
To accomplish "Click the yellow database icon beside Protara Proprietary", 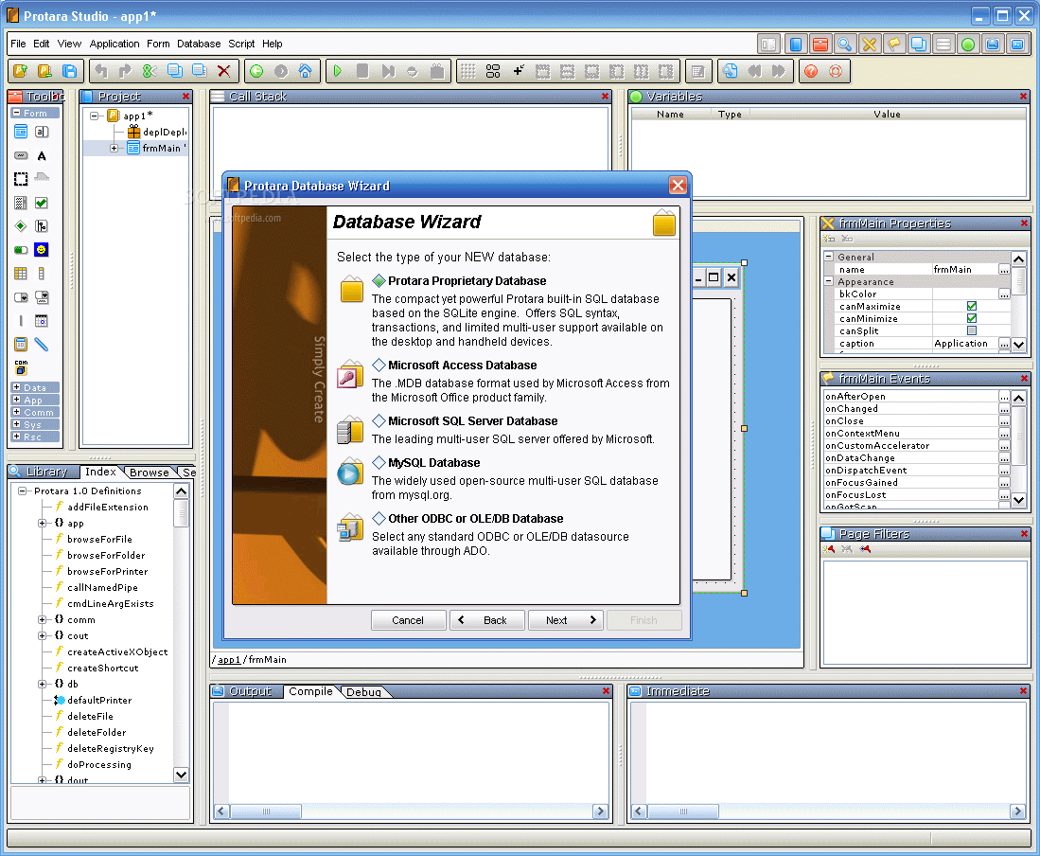I will point(351,290).
